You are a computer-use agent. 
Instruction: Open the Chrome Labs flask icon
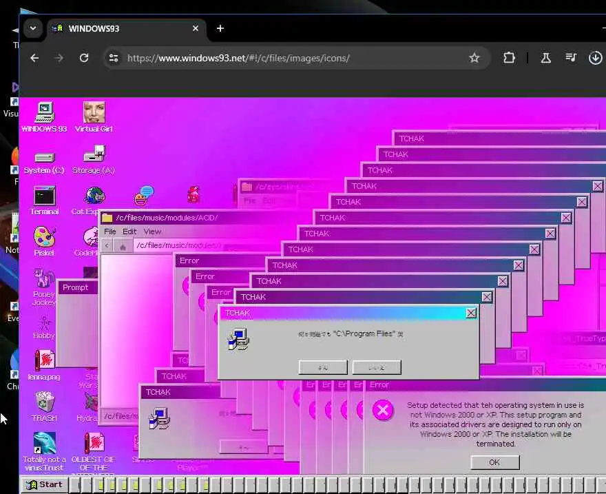tap(545, 58)
